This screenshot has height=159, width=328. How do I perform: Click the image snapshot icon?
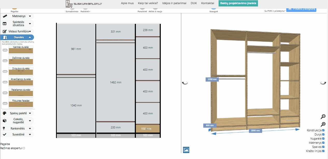[x=186, y=150]
